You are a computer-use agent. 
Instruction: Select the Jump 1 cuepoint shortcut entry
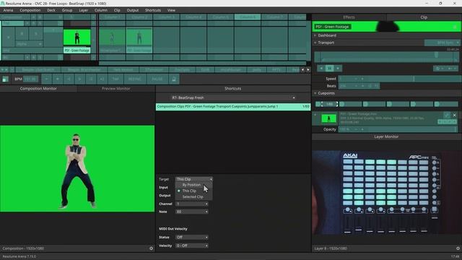pos(232,106)
